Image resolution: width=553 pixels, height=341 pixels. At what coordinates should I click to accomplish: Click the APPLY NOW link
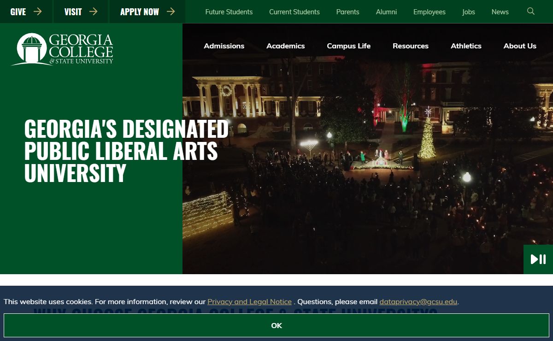(147, 12)
